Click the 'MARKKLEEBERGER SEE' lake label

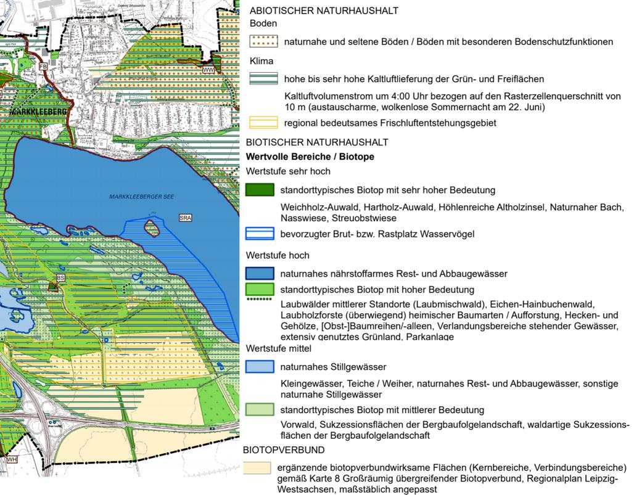141,197
